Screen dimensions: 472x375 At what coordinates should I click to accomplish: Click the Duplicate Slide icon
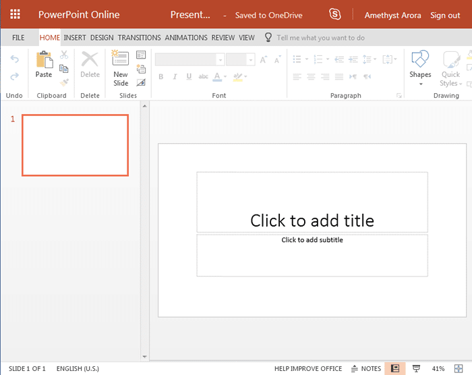pyautogui.click(x=141, y=69)
